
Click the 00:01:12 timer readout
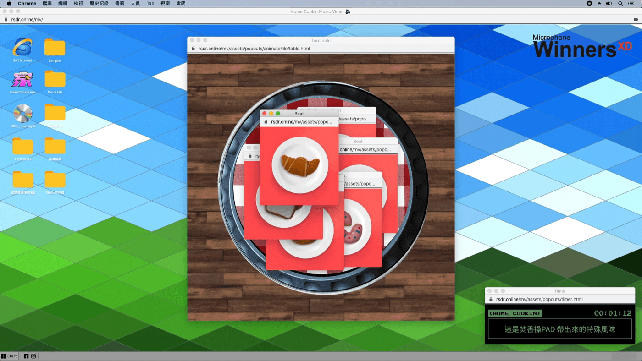pos(613,313)
